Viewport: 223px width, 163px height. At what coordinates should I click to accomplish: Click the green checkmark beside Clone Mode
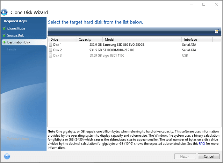pyautogui.click(x=4, y=28)
